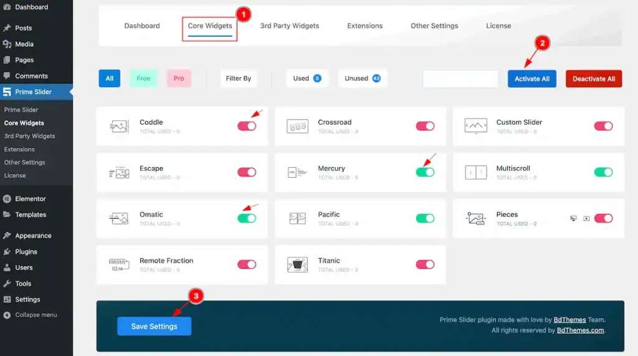Open 3rd Party Widgets in sidebar submenu
The image size is (638, 356).
[29, 136]
